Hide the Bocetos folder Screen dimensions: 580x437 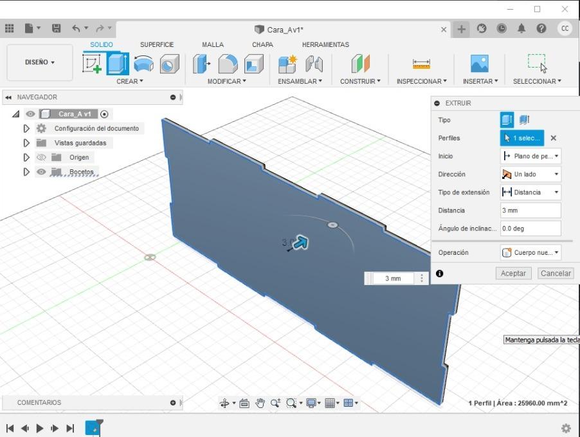(x=41, y=172)
